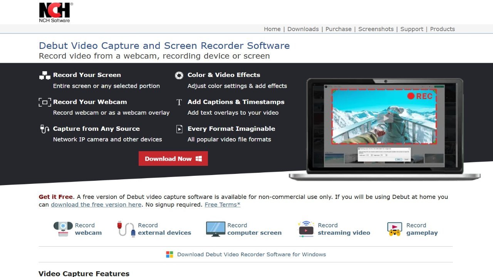Click the Add Captions & Timestamps T icon
Viewport: 493px width, 277px height.
(x=179, y=102)
